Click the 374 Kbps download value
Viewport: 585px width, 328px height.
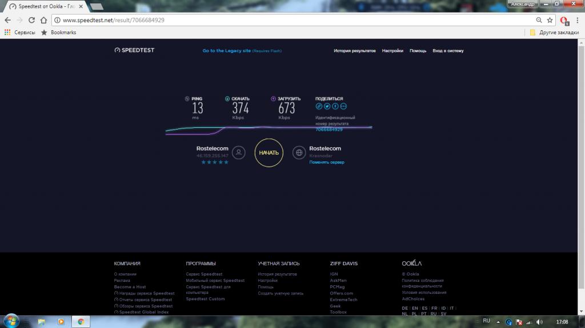point(241,108)
